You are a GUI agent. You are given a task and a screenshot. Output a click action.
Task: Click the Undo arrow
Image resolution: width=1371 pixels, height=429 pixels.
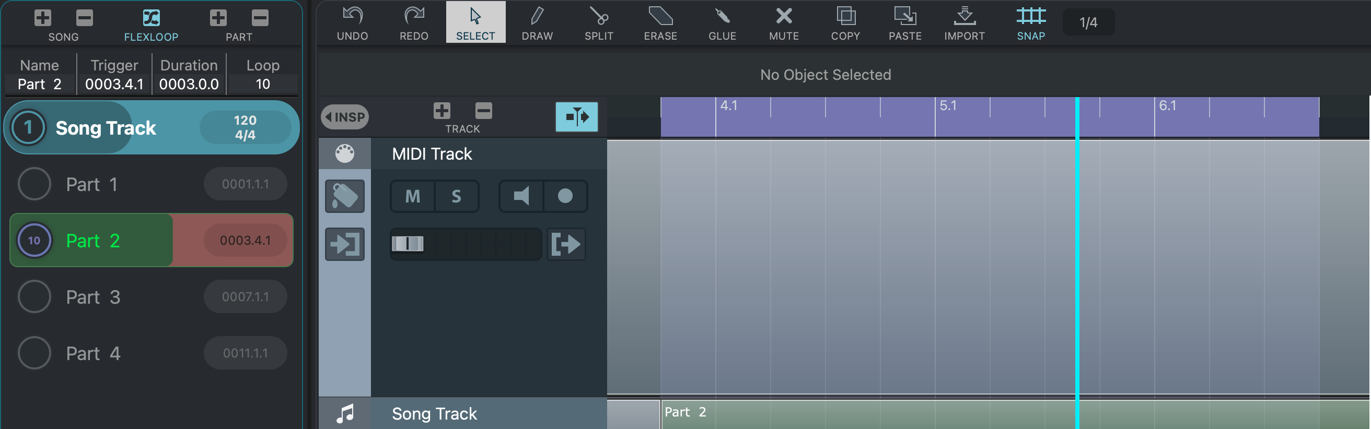pyautogui.click(x=352, y=23)
